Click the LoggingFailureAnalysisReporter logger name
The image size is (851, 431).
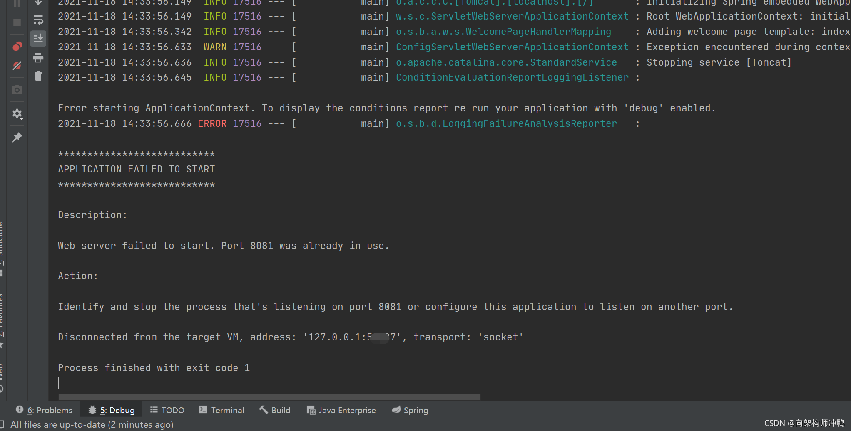point(506,123)
